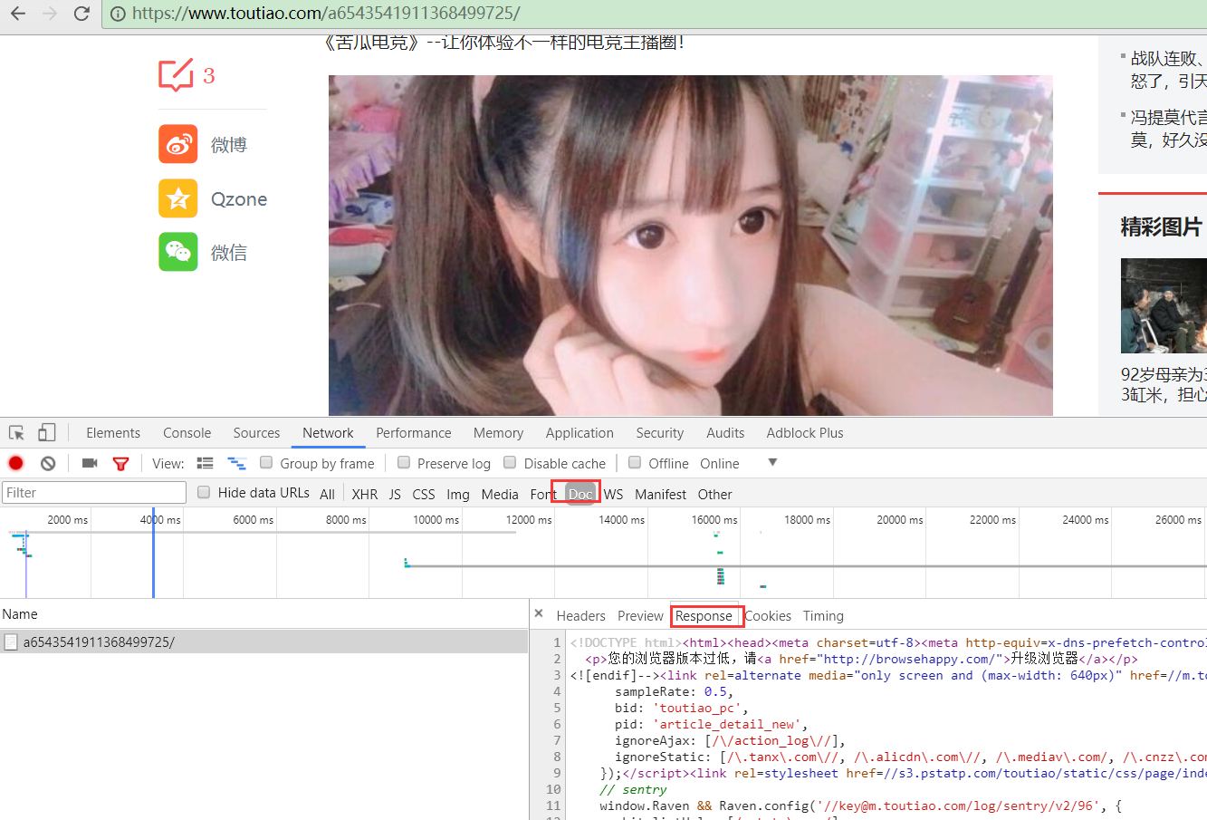The height and width of the screenshot is (820, 1207).
Task: Focus the network Filter input field
Action: [93, 493]
